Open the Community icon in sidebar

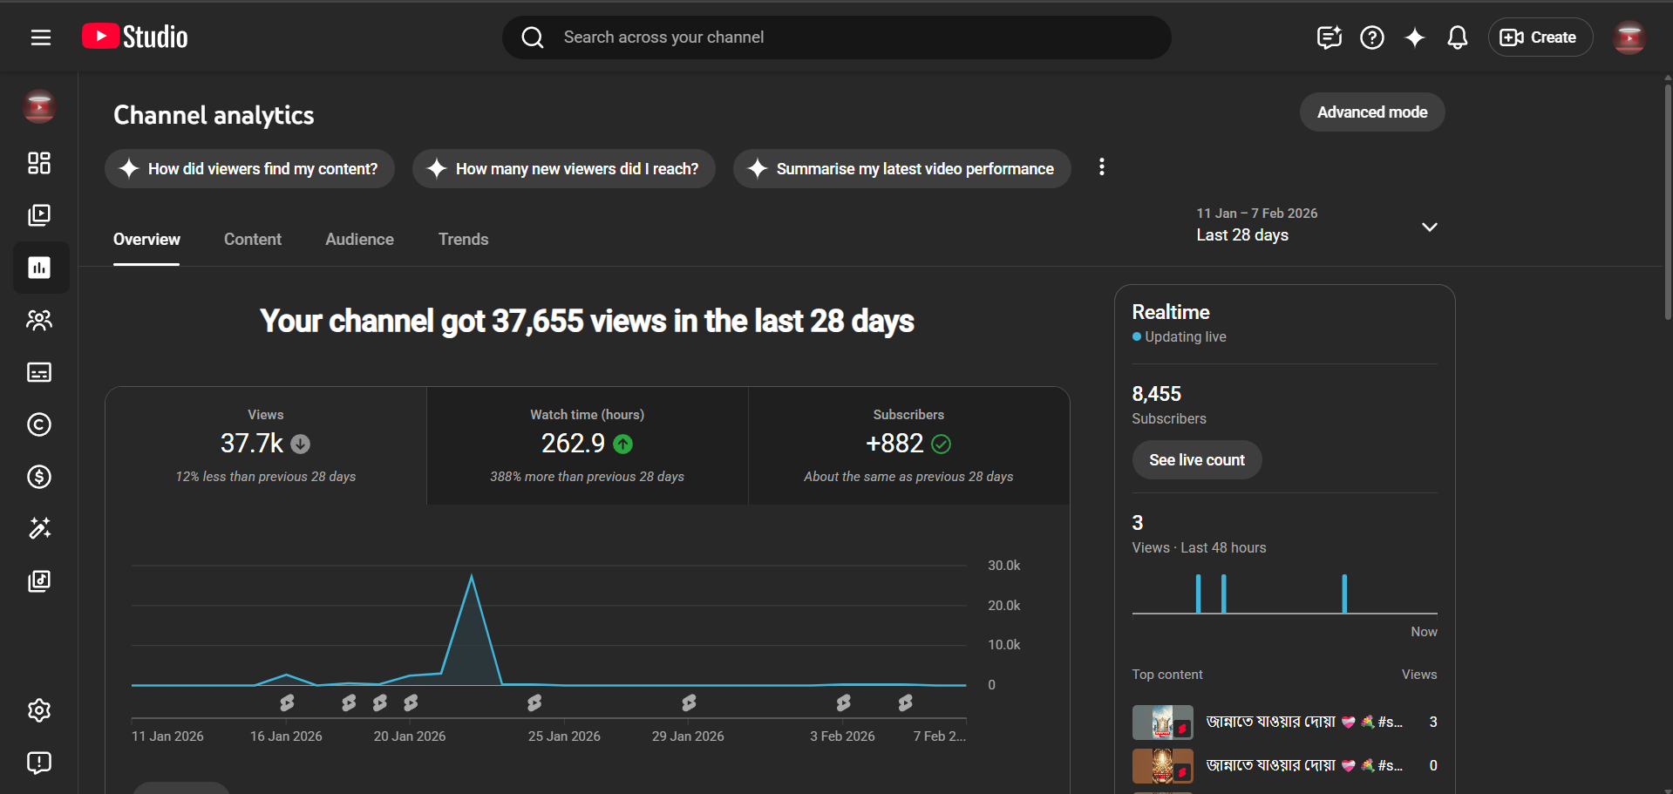click(39, 320)
